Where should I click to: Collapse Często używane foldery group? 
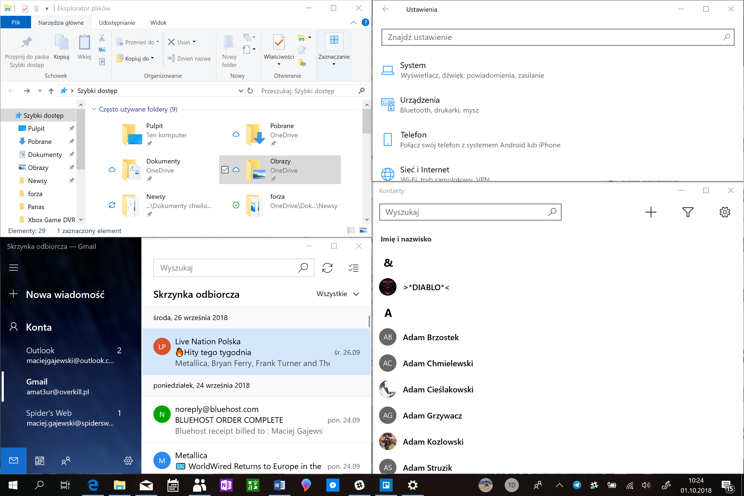pyautogui.click(x=94, y=109)
